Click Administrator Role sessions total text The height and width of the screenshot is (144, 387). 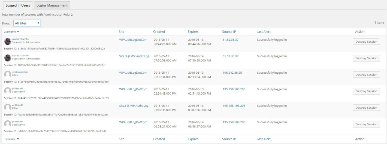click(37, 15)
